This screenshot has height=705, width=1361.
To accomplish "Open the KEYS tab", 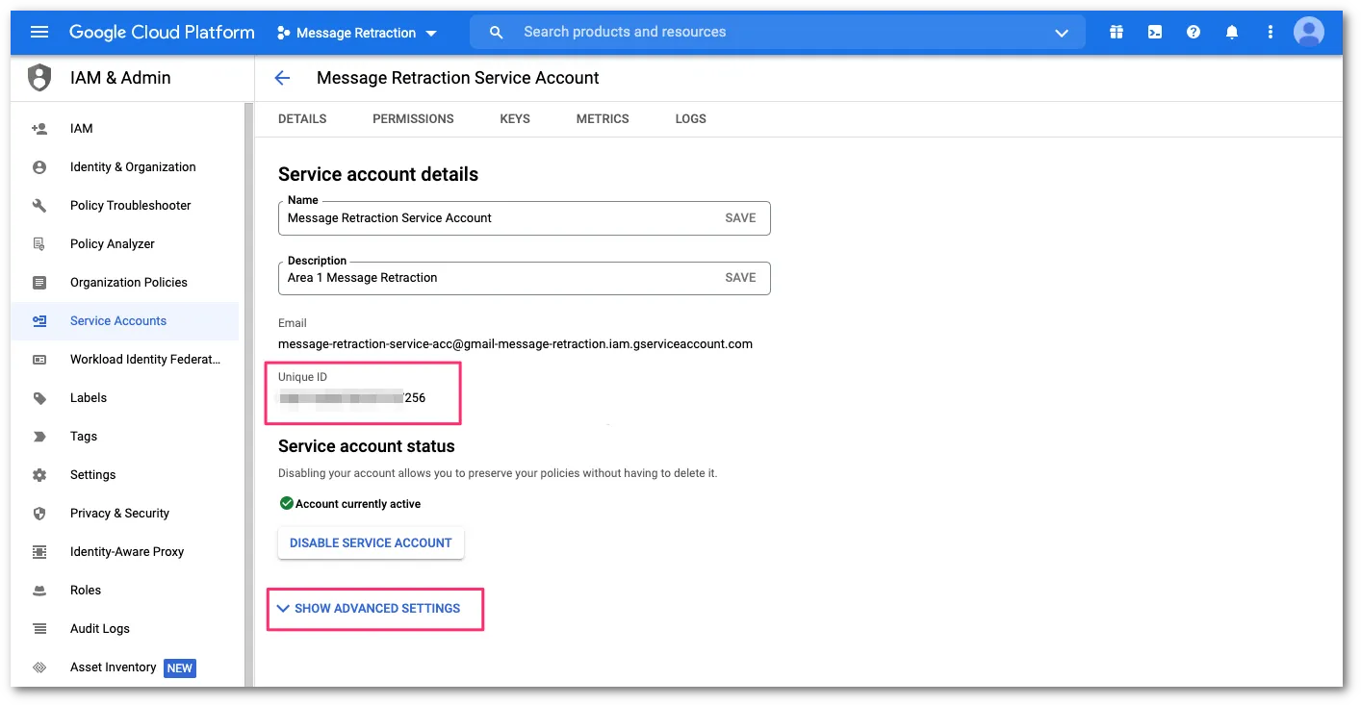I will tap(514, 118).
